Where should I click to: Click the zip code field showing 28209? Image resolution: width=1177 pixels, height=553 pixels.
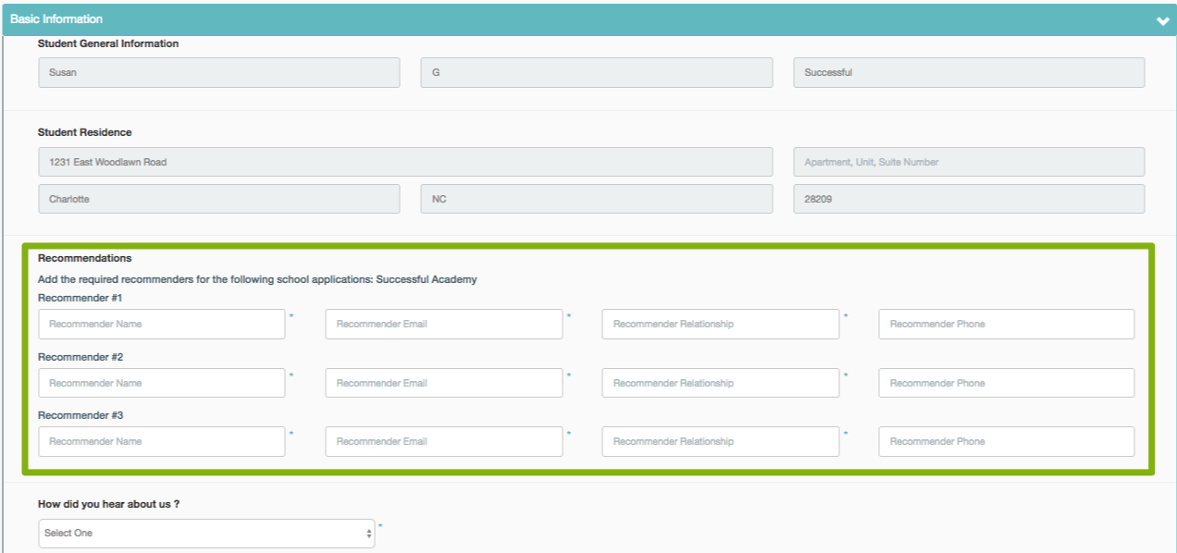(969, 199)
